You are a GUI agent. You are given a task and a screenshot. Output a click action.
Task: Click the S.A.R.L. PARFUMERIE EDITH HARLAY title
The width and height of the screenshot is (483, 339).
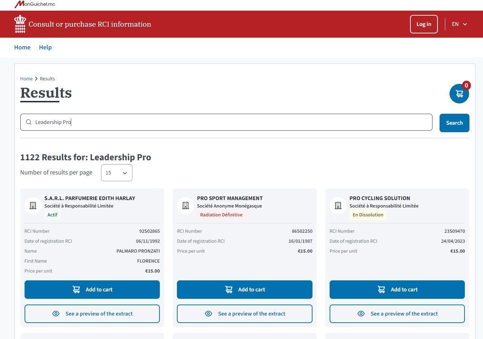pos(90,198)
